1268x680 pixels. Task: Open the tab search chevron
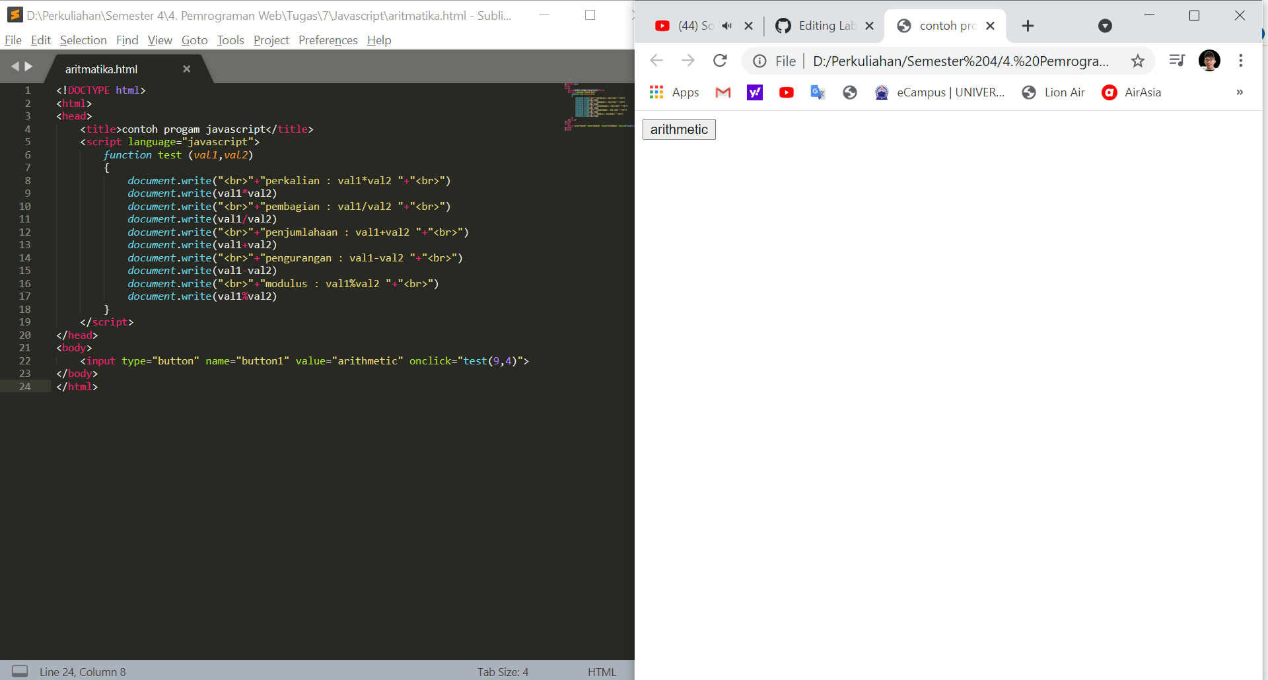[x=1105, y=26]
